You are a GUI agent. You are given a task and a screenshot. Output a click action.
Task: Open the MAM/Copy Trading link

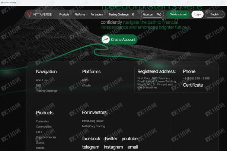93,126
